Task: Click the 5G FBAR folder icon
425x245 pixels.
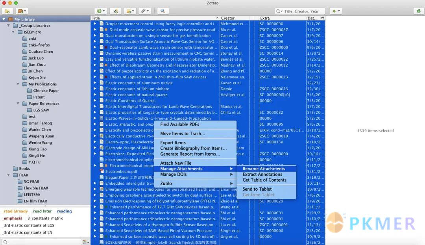Action: [20, 182]
